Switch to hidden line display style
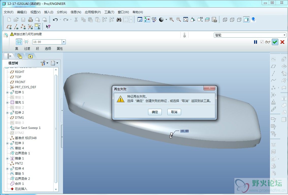 click(x=232, y=20)
